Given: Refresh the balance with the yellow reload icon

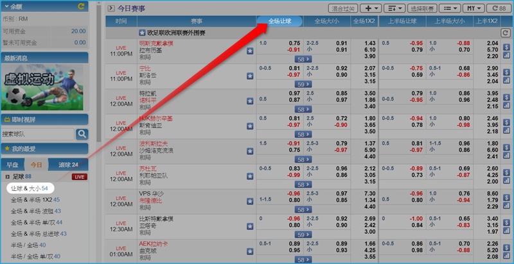Looking at the screenshot, I should 81,6.
